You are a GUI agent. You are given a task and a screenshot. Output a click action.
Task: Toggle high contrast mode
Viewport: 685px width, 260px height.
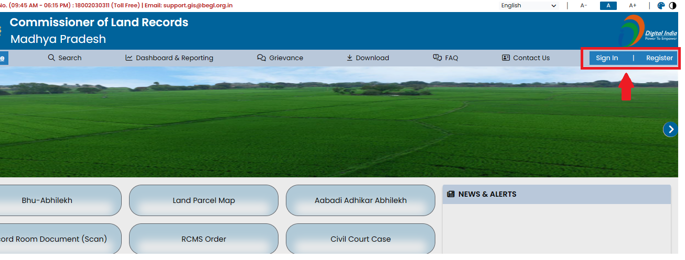pyautogui.click(x=672, y=5)
